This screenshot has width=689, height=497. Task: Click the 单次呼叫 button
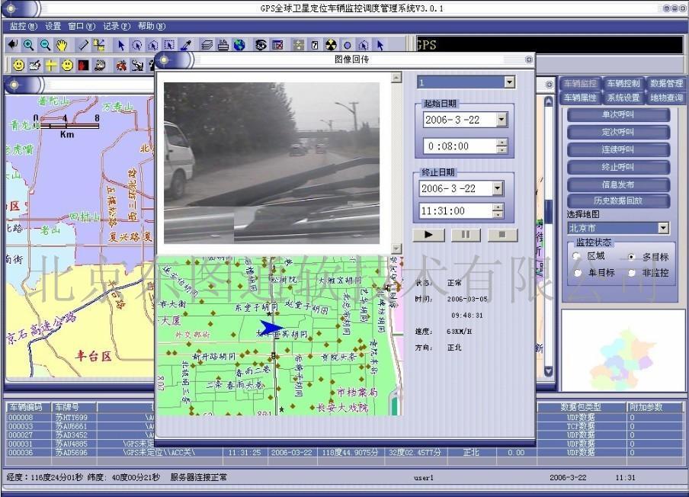pyautogui.click(x=618, y=114)
